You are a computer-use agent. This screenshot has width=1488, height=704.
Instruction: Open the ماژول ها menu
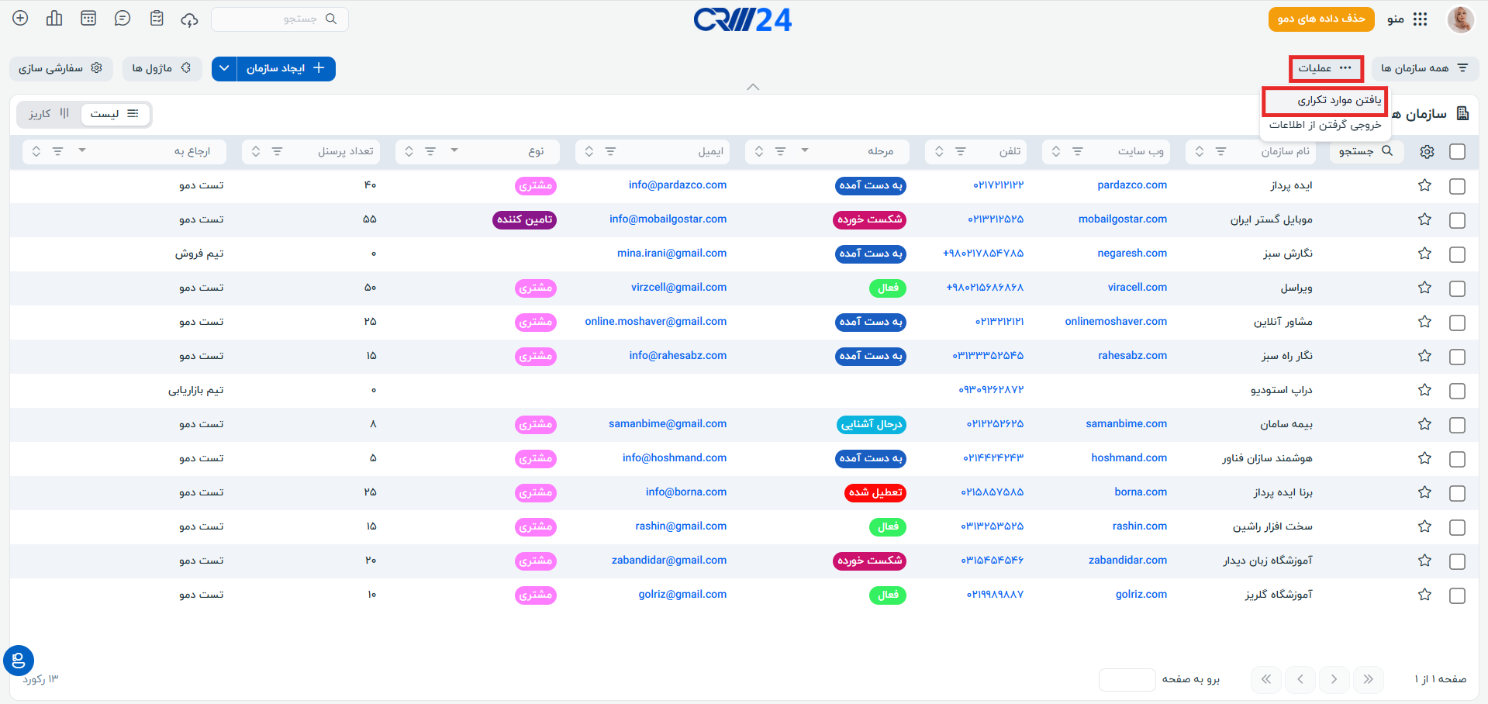162,68
